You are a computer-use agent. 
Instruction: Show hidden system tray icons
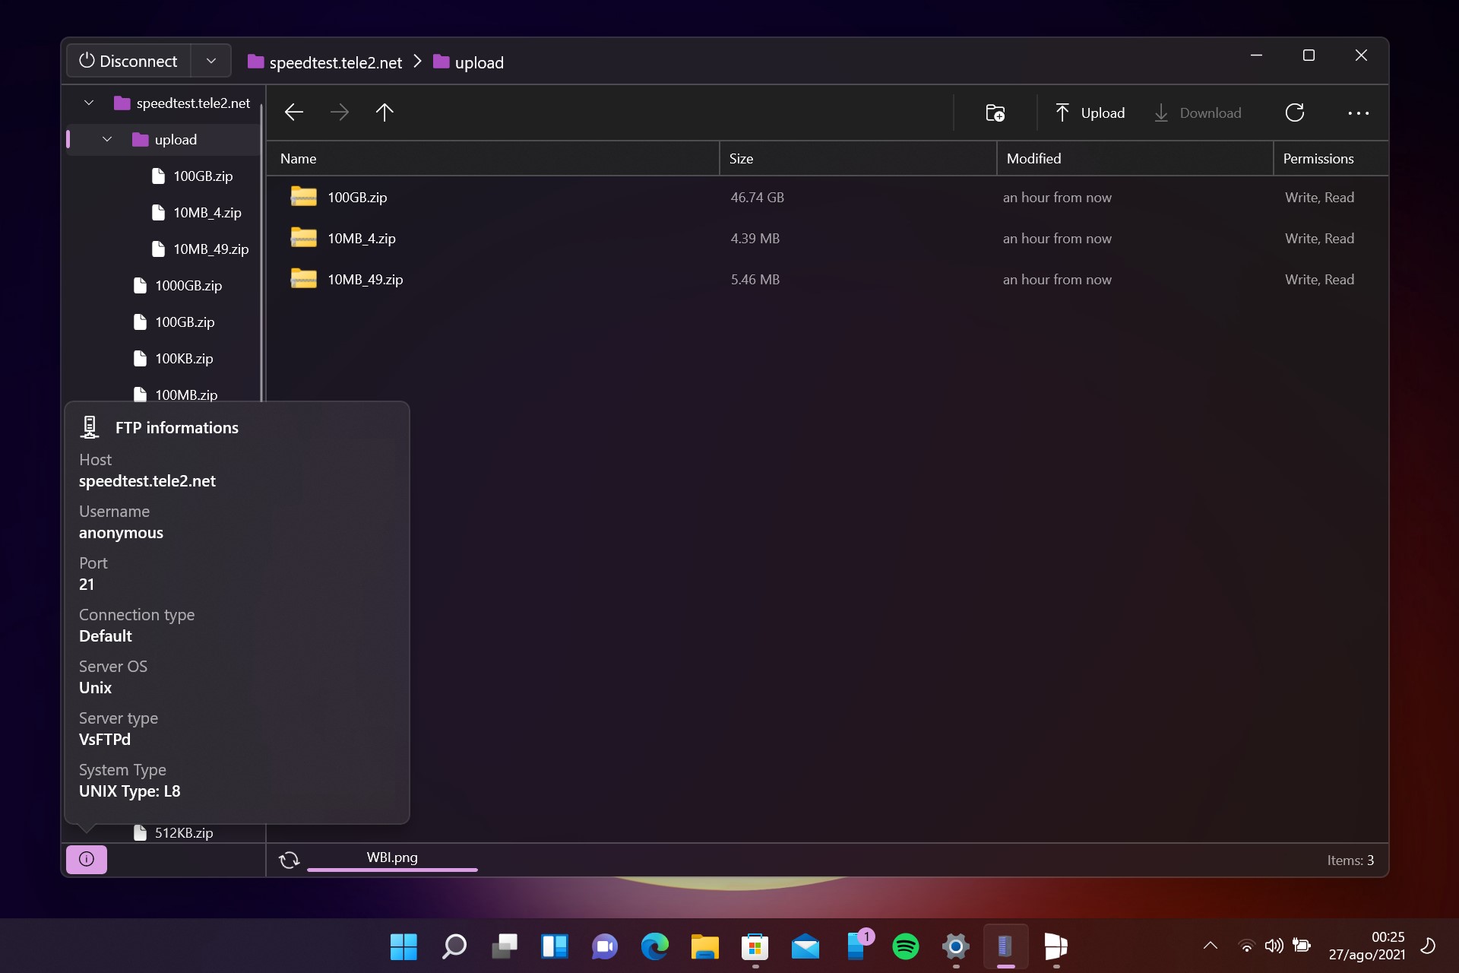[x=1211, y=946]
